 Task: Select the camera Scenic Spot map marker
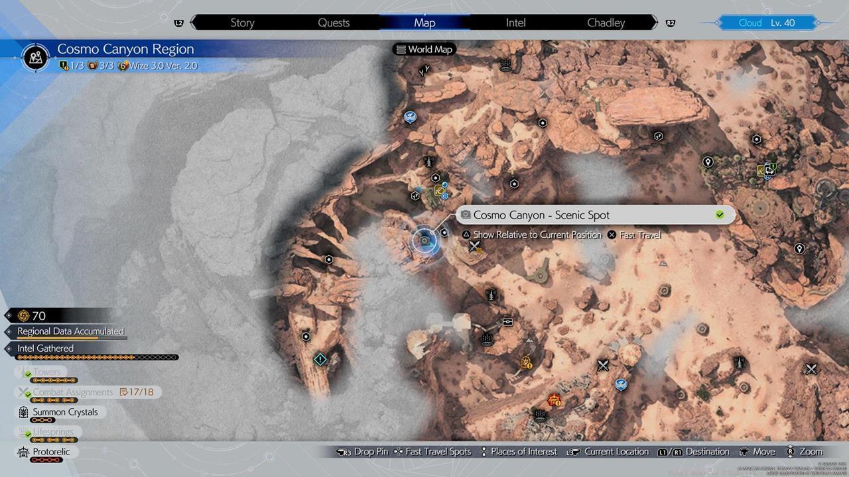425,241
